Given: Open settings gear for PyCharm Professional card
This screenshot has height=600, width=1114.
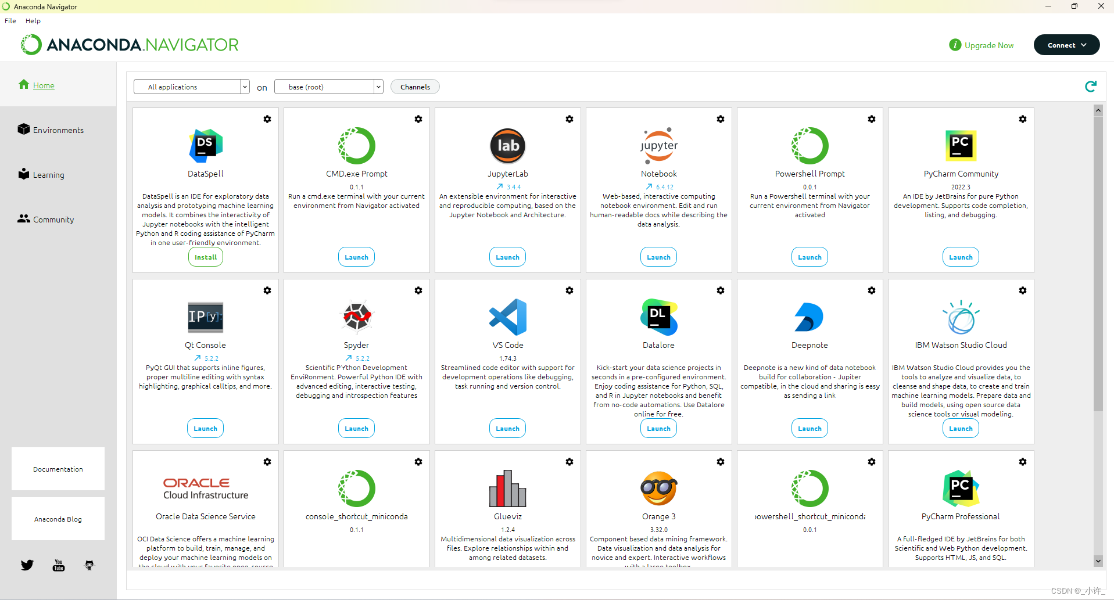Looking at the screenshot, I should [x=1023, y=462].
